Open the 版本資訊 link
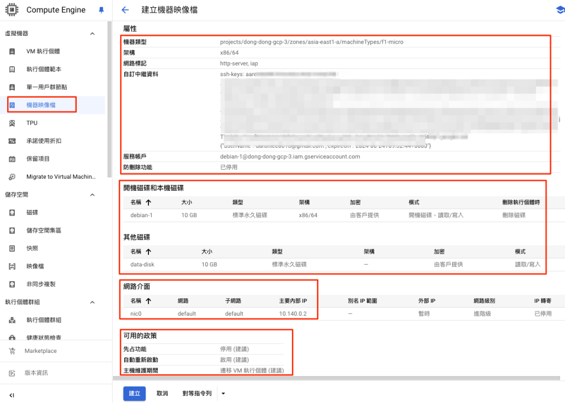The image size is (565, 403). click(x=36, y=373)
